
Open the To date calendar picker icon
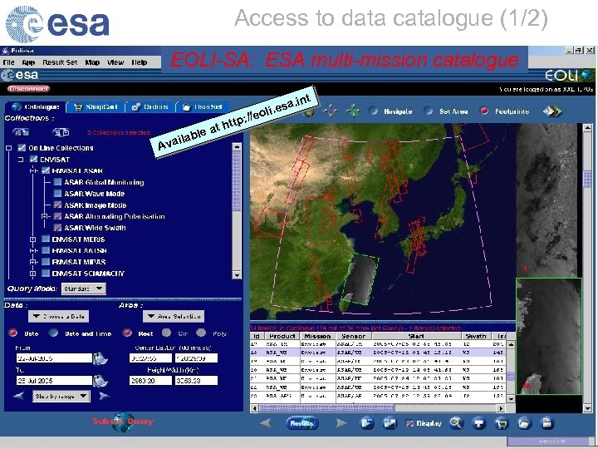[x=100, y=381]
